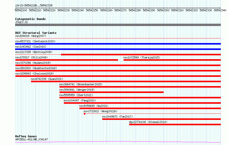Open nsv179317 (Mills2006) label
Viewport: 228px width, 145px height.
pyautogui.click(x=32, y=57)
